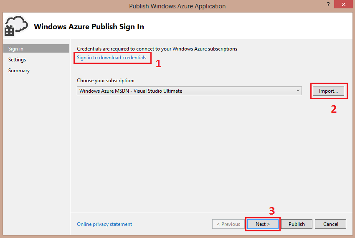355x238 pixels.
Task: Go to the Settings step
Action: [x=17, y=60]
